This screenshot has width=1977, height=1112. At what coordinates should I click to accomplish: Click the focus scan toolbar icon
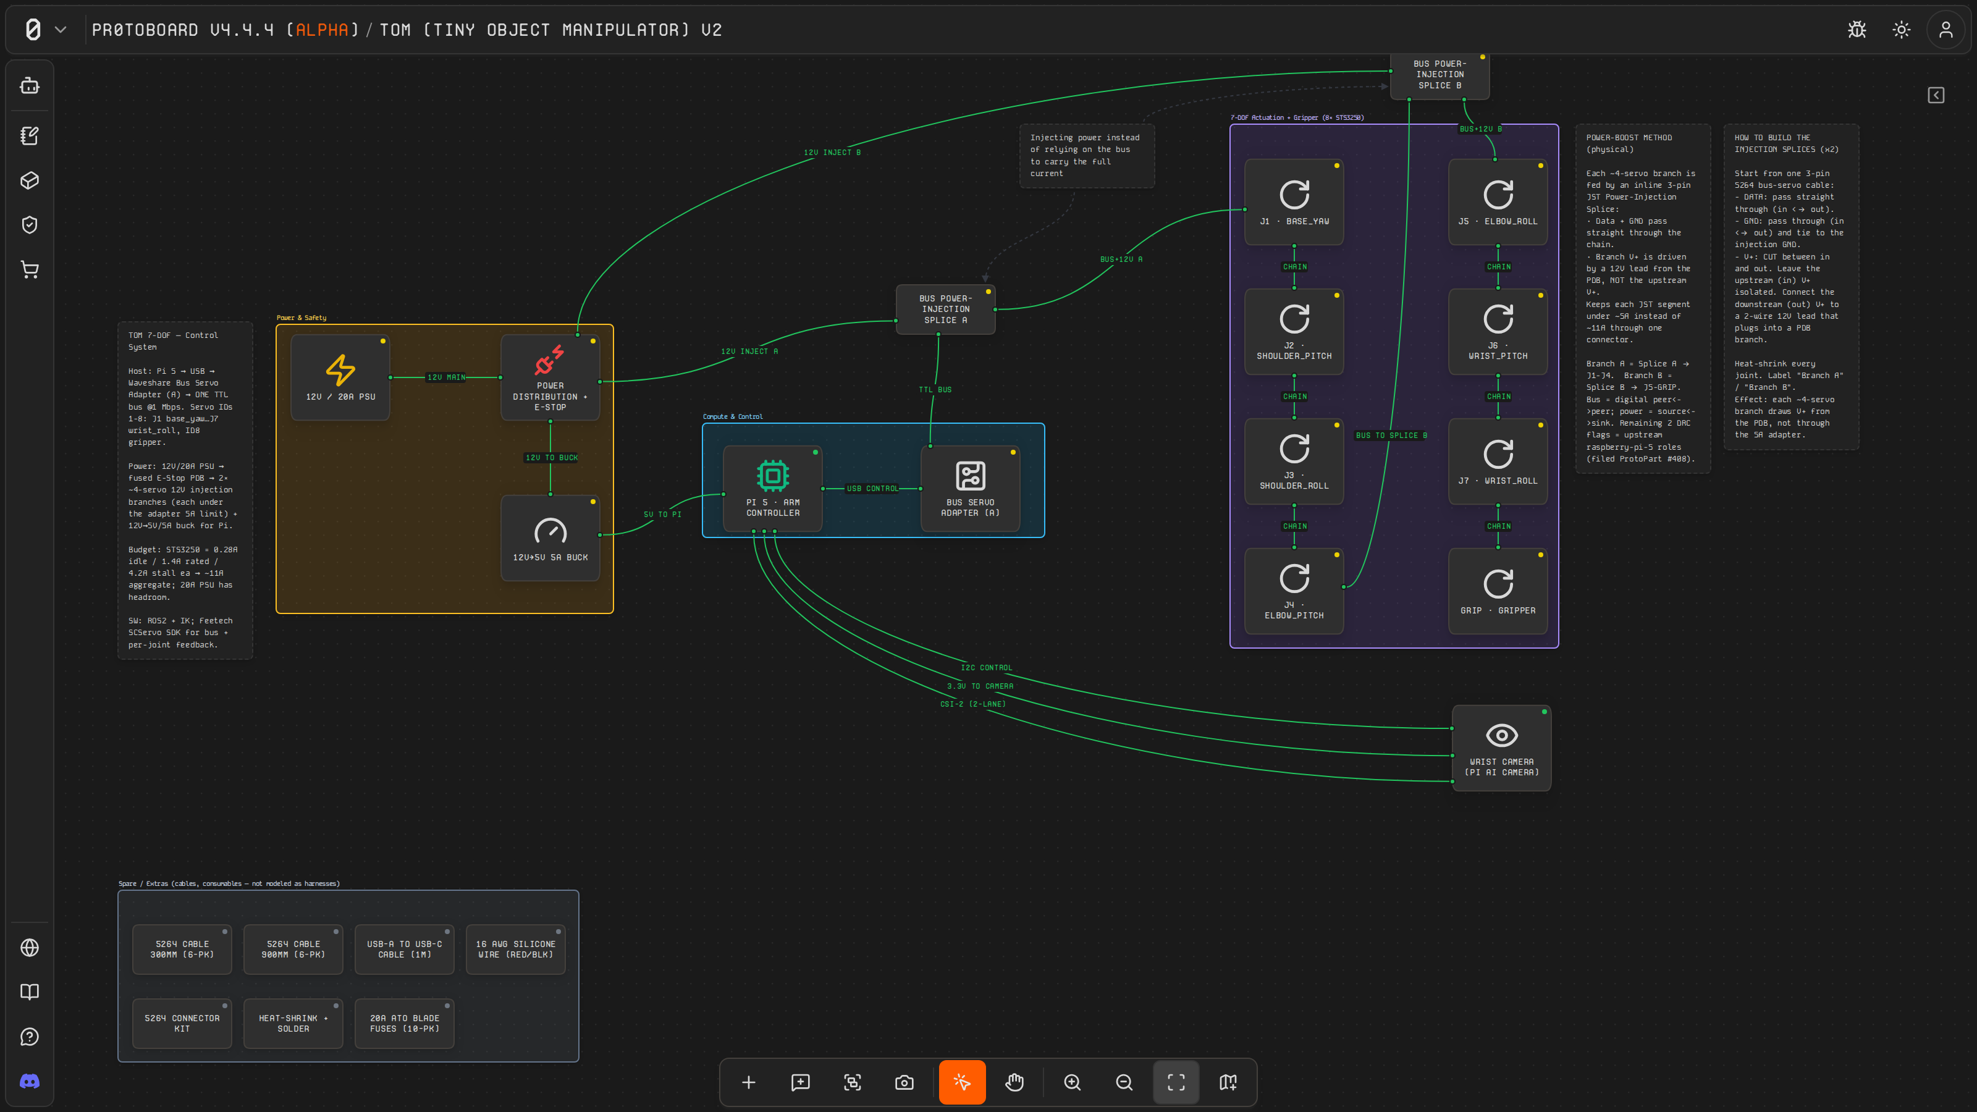(x=852, y=1082)
